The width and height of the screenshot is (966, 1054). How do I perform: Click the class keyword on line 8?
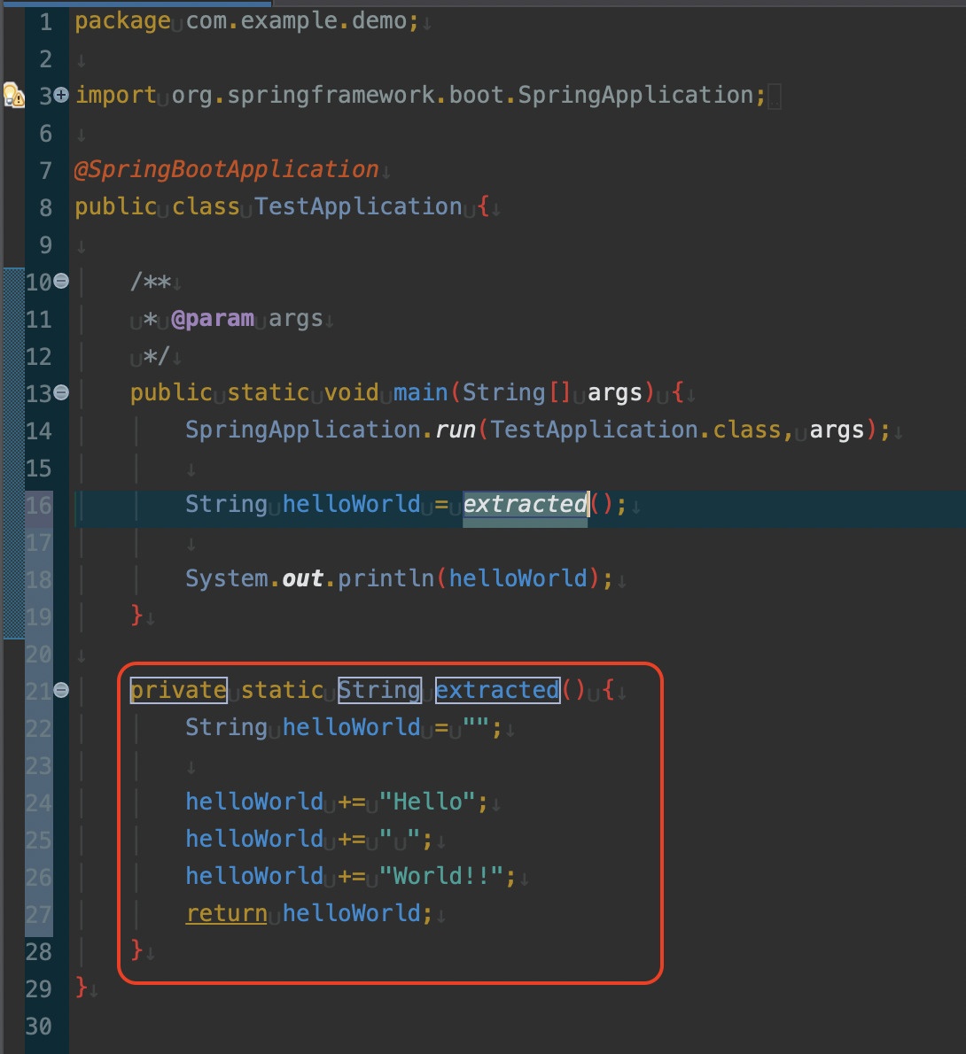tap(206, 207)
